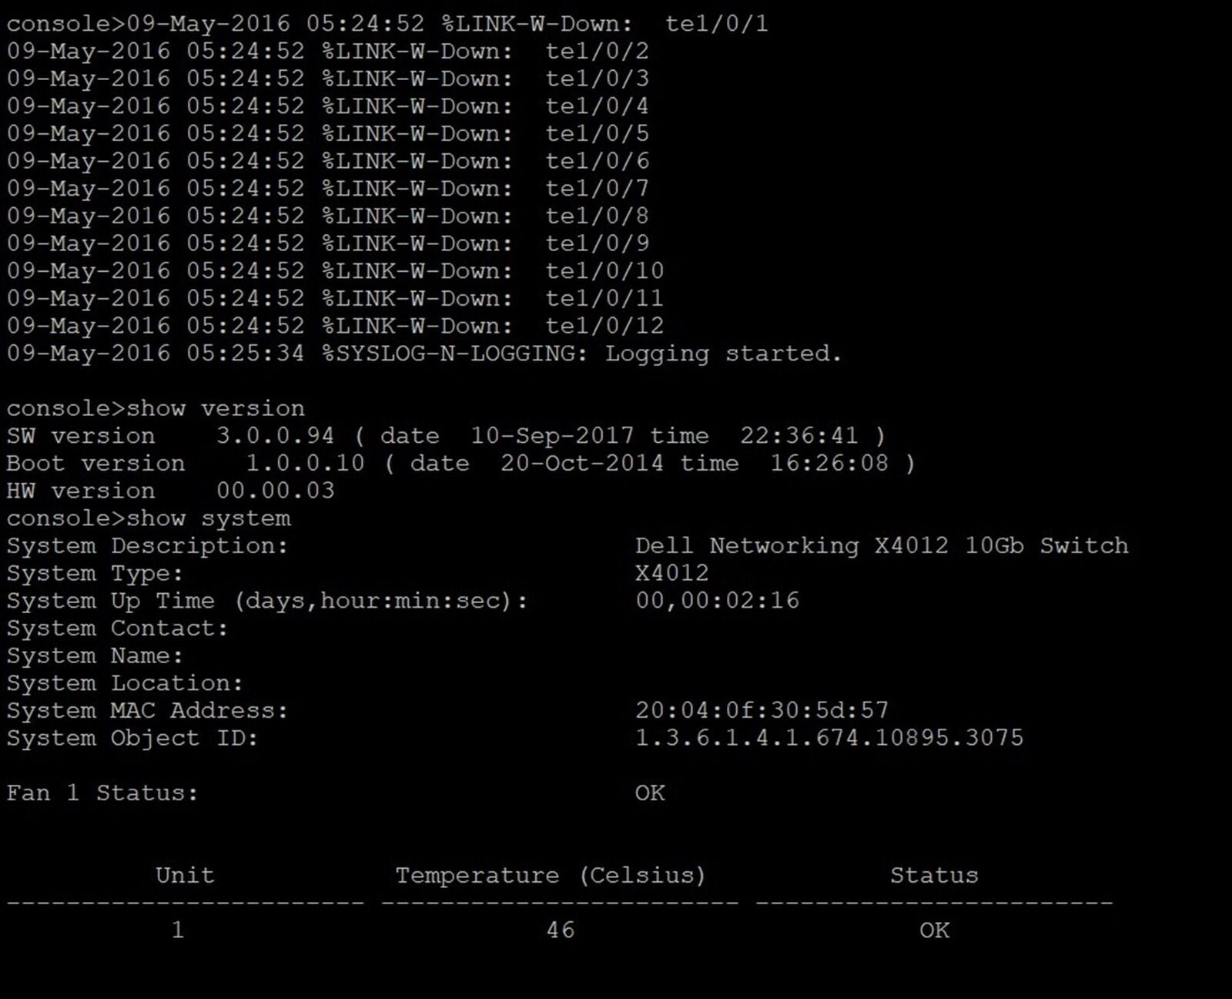Click the temperature reading 46
1232x999 pixels.
pyautogui.click(x=561, y=930)
